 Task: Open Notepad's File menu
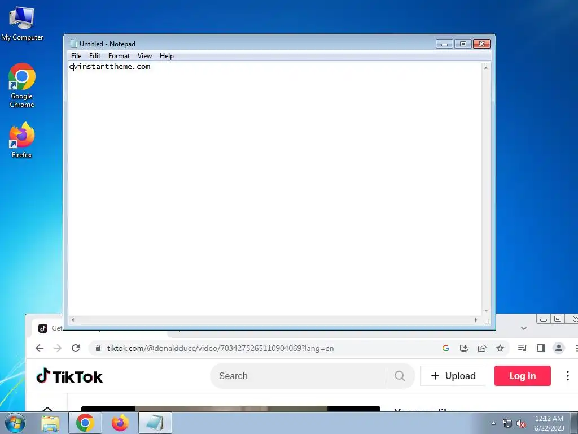(x=76, y=56)
